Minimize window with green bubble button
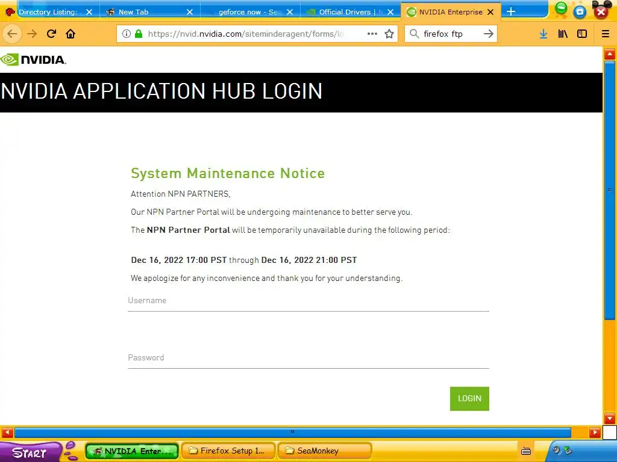Viewport: 617px width, 462px height. (x=561, y=8)
